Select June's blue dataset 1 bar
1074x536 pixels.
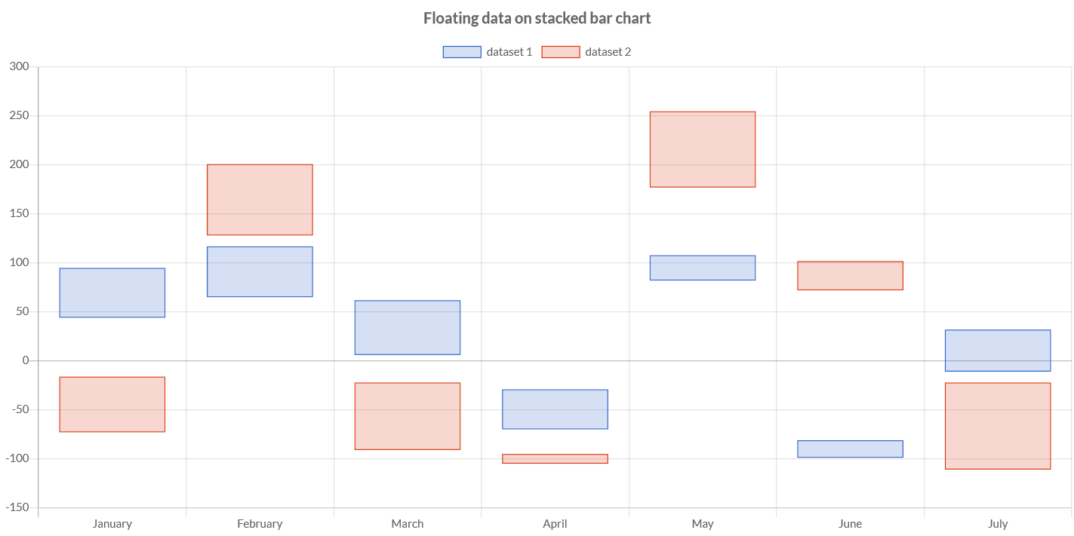[x=850, y=449]
